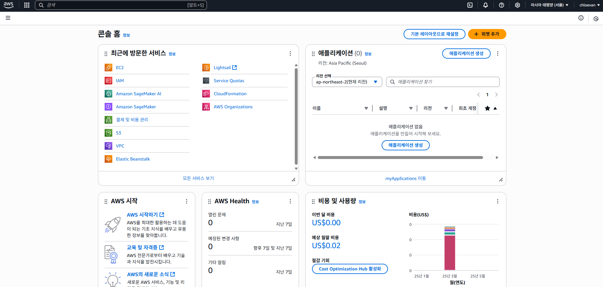The image size is (603, 287).
Task: Open recently visited services widget options menu
Action: click(x=290, y=54)
